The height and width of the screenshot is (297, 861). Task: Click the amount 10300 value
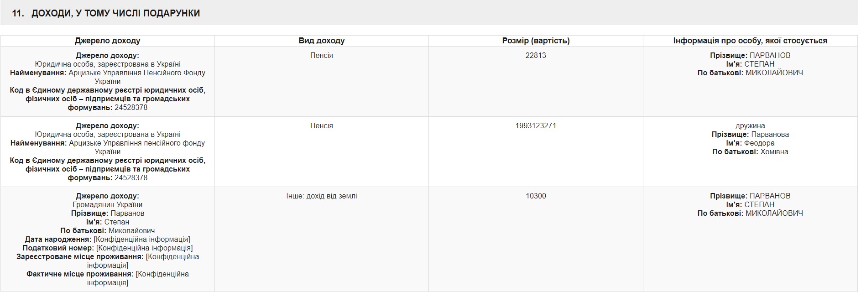[536, 196]
